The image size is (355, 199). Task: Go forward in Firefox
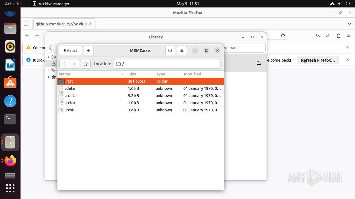click(37, 35)
